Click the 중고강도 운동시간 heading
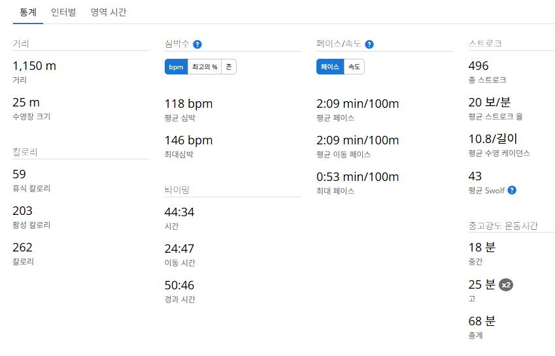The image size is (555, 356). 503,225
